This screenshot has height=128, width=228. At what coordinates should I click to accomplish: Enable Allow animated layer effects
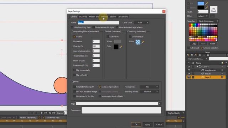[x=117, y=27]
